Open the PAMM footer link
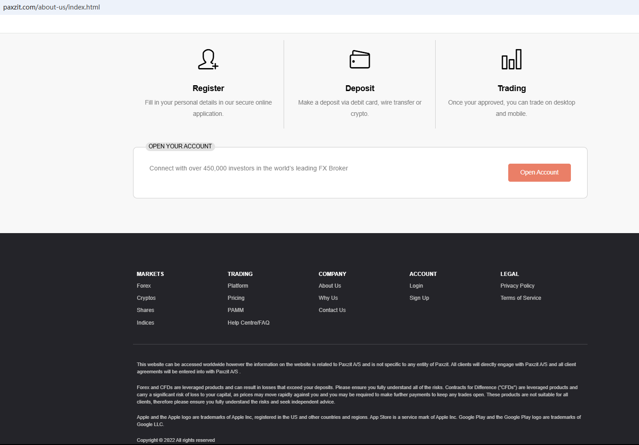Viewport: 639px width, 445px height. tap(235, 310)
